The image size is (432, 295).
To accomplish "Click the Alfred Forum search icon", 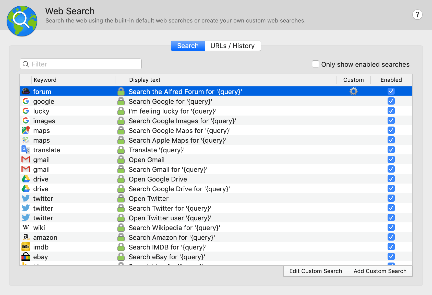I will point(26,91).
